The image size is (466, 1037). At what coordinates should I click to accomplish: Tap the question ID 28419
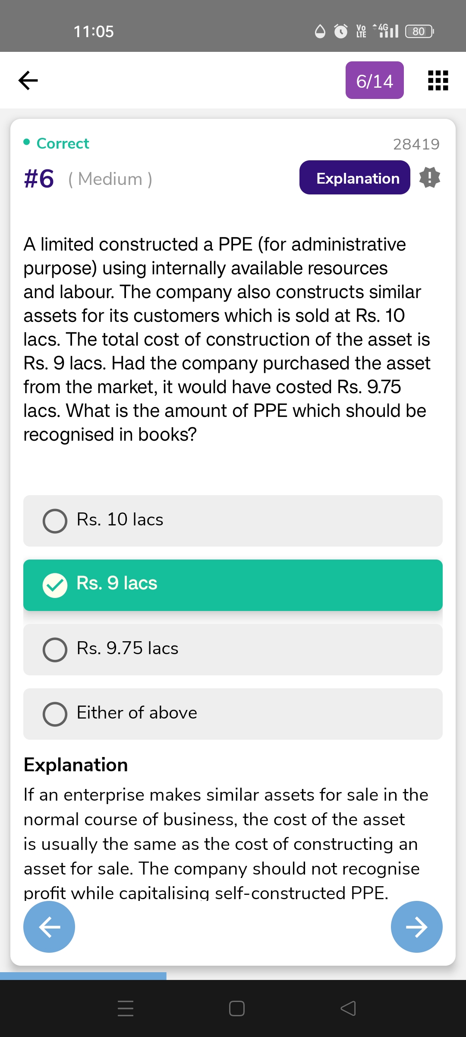click(x=416, y=144)
